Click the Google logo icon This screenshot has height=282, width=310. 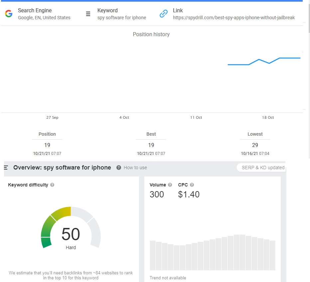(9, 14)
